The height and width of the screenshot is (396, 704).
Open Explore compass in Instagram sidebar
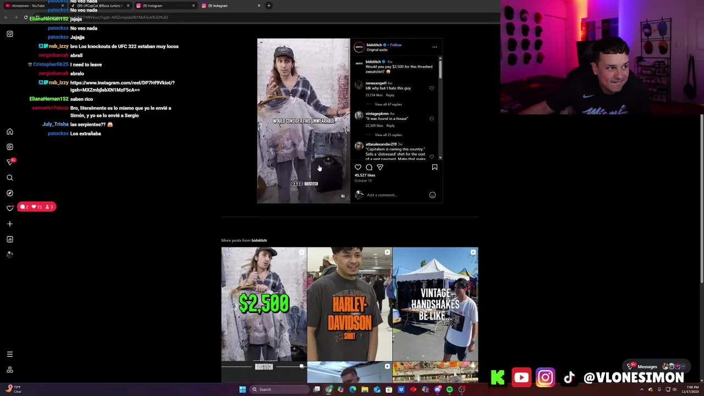(x=10, y=193)
